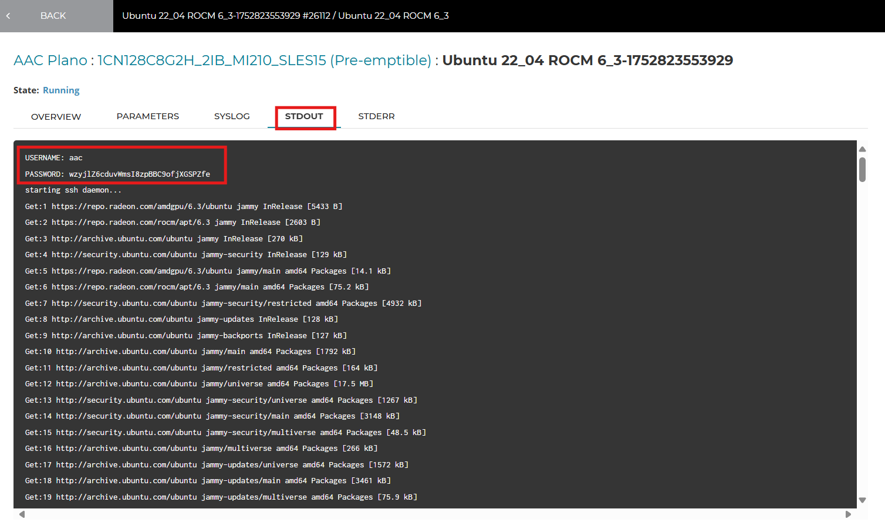Click the Get:15 jammy-security/multiverse line
Viewport: 885px width, 529px height.
pos(225,433)
